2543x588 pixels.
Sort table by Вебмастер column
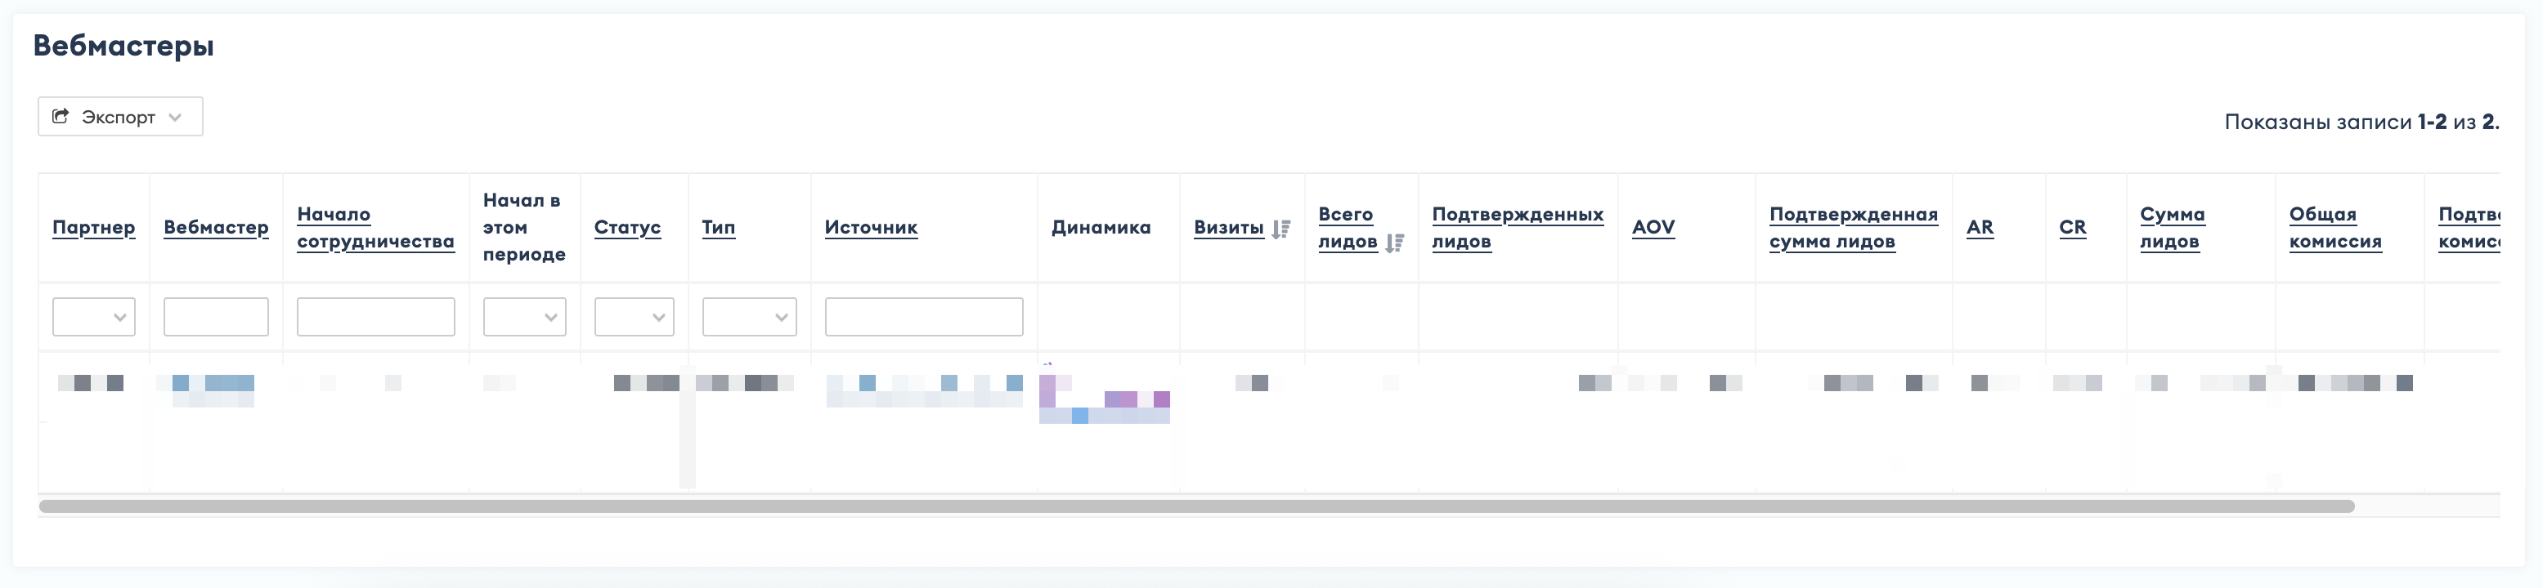point(216,227)
